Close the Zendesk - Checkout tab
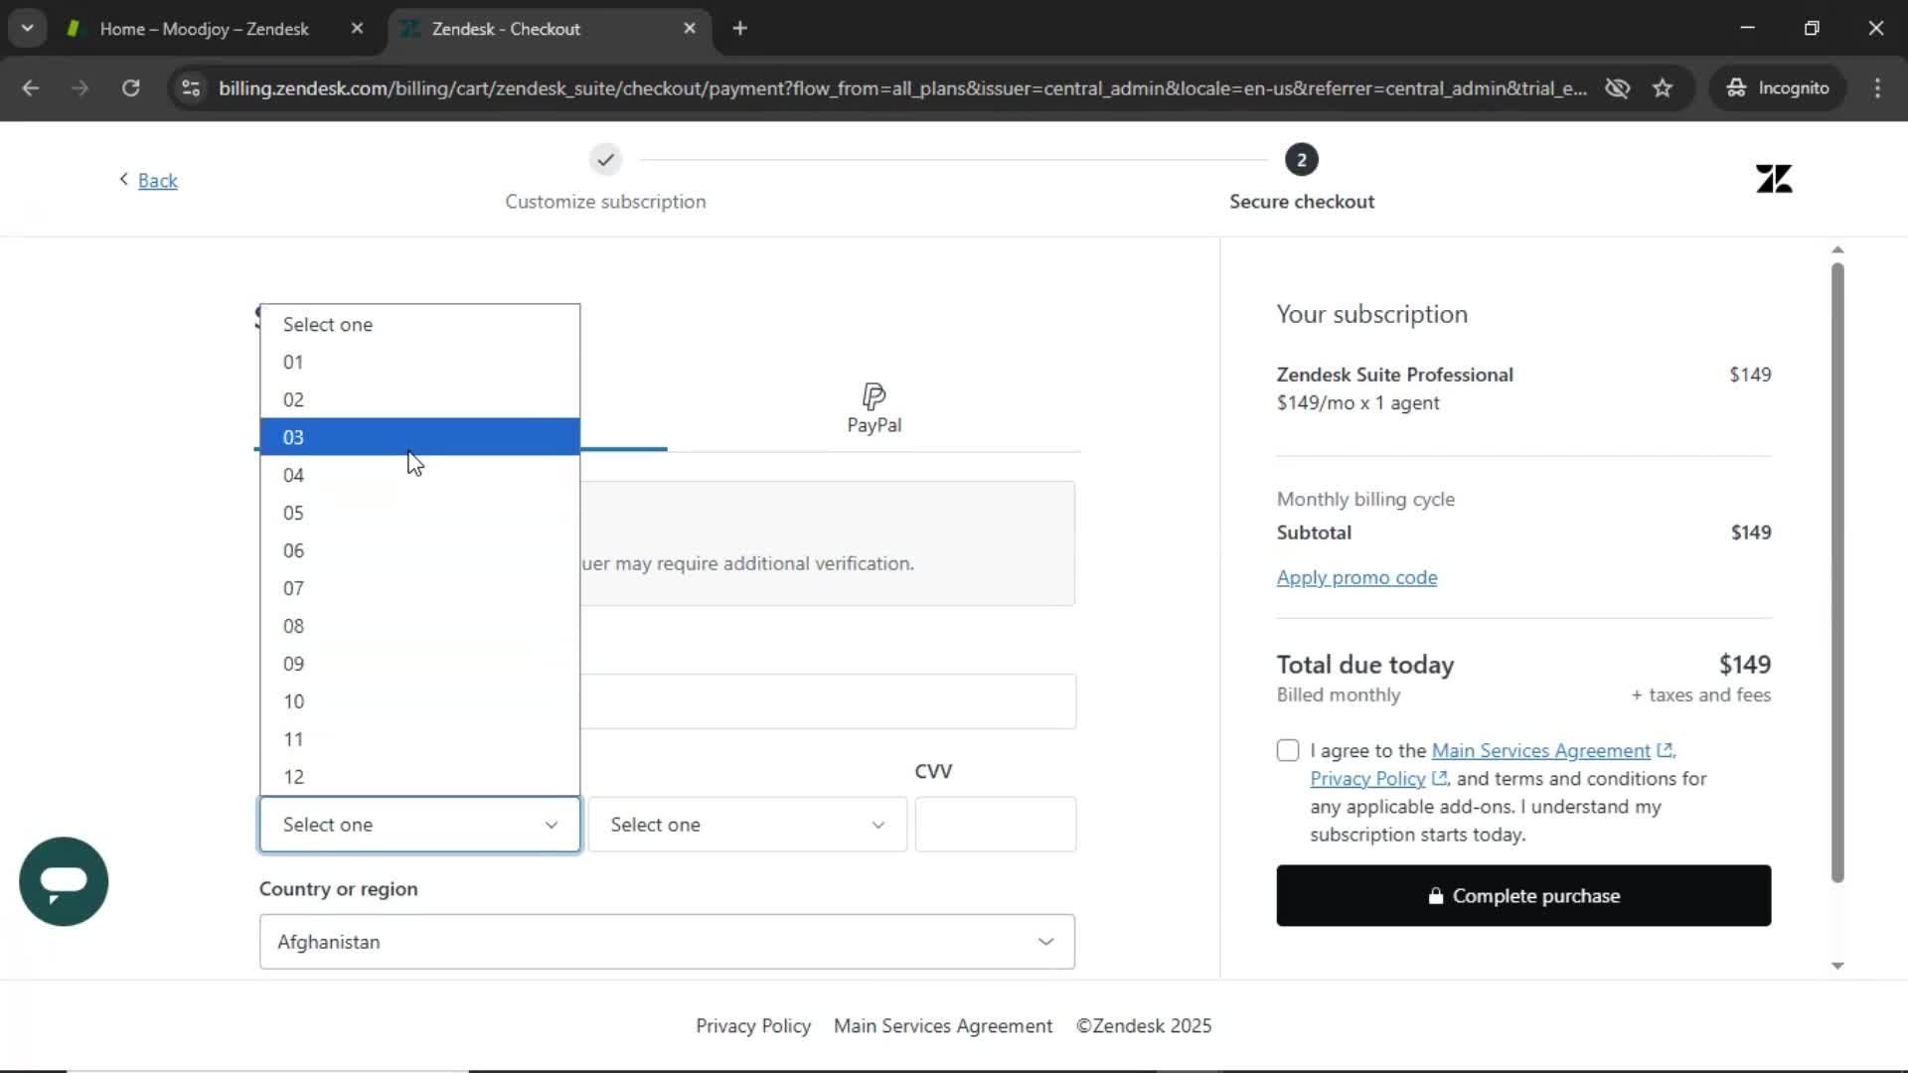 690,29
